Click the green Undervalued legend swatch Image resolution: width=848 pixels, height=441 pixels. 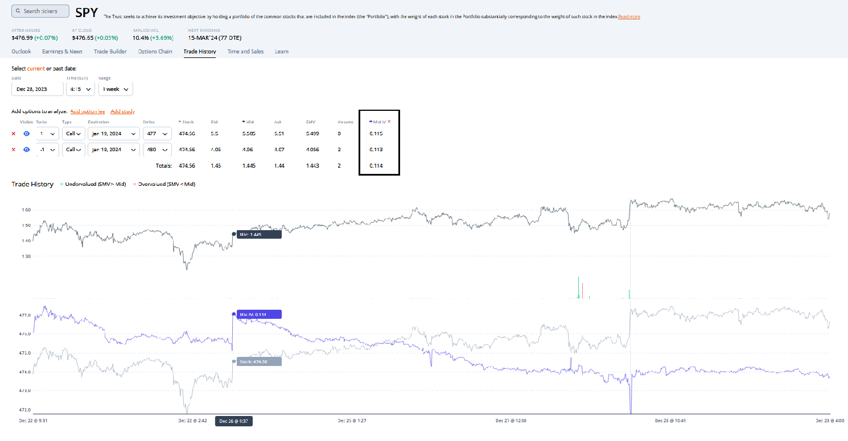coord(61,184)
